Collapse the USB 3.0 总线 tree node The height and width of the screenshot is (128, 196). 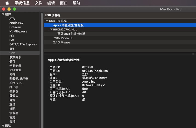click(x=47, y=21)
